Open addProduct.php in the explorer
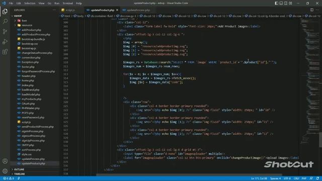This screenshot has height=181, width=322. click(31, 30)
